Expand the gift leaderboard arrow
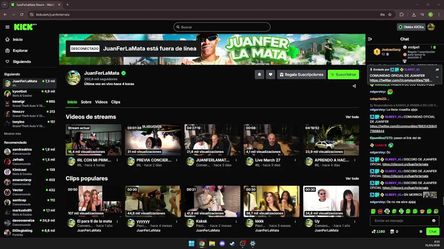The width and height of the screenshot is (444, 249). point(404,61)
